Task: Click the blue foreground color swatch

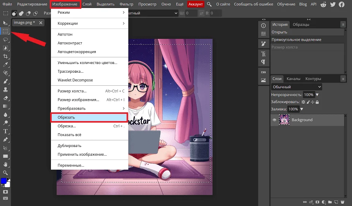Action: coord(4,181)
